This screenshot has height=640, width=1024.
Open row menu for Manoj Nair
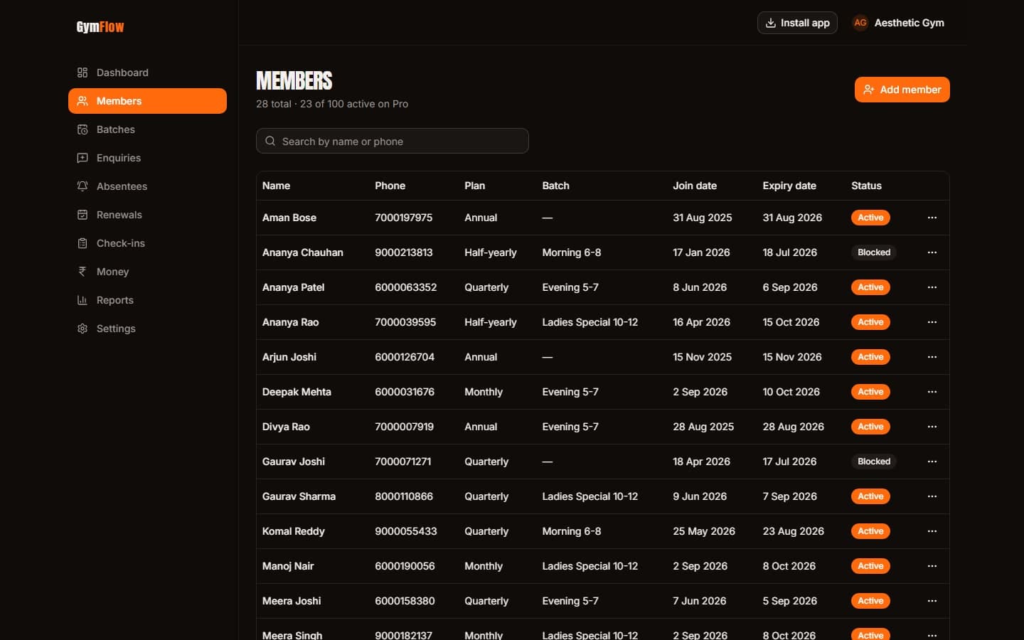932,566
